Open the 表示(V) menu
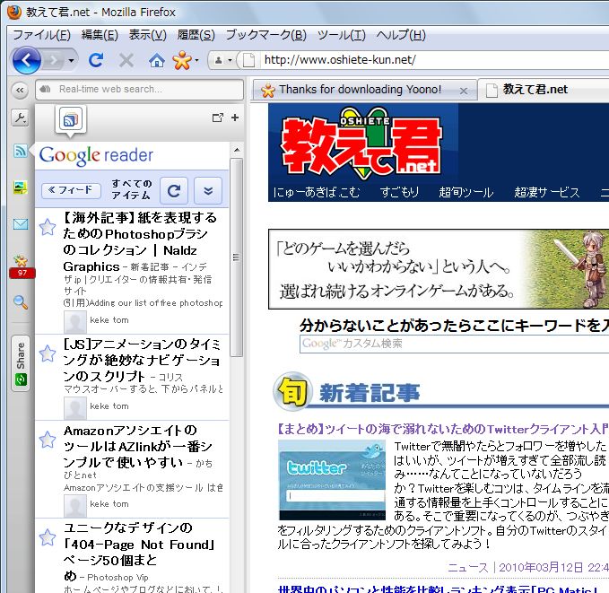Screen dimensions: 609x593 pyautogui.click(x=148, y=35)
